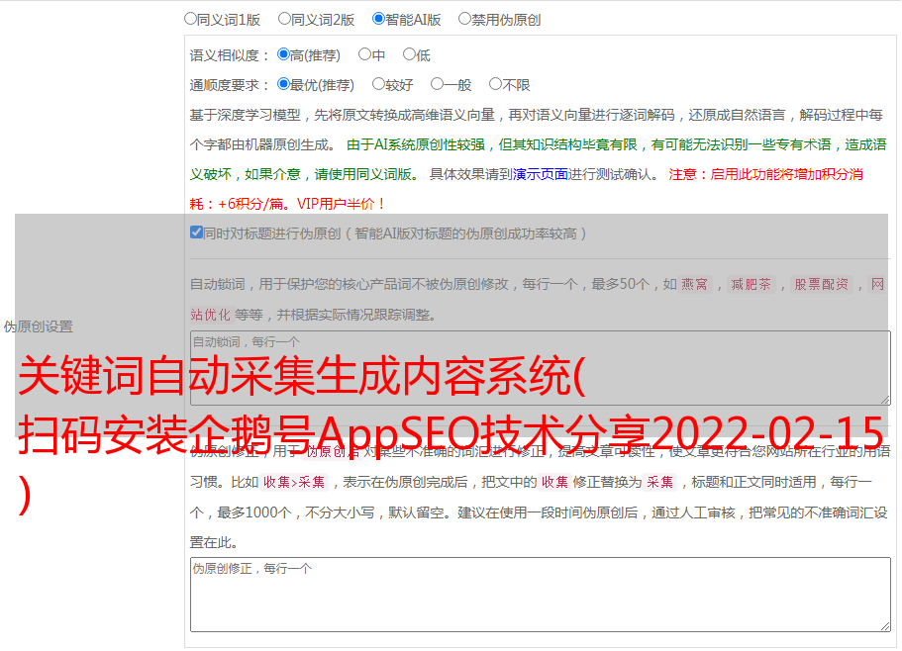Set 语义相似度 to 高(推荐)

283,54
